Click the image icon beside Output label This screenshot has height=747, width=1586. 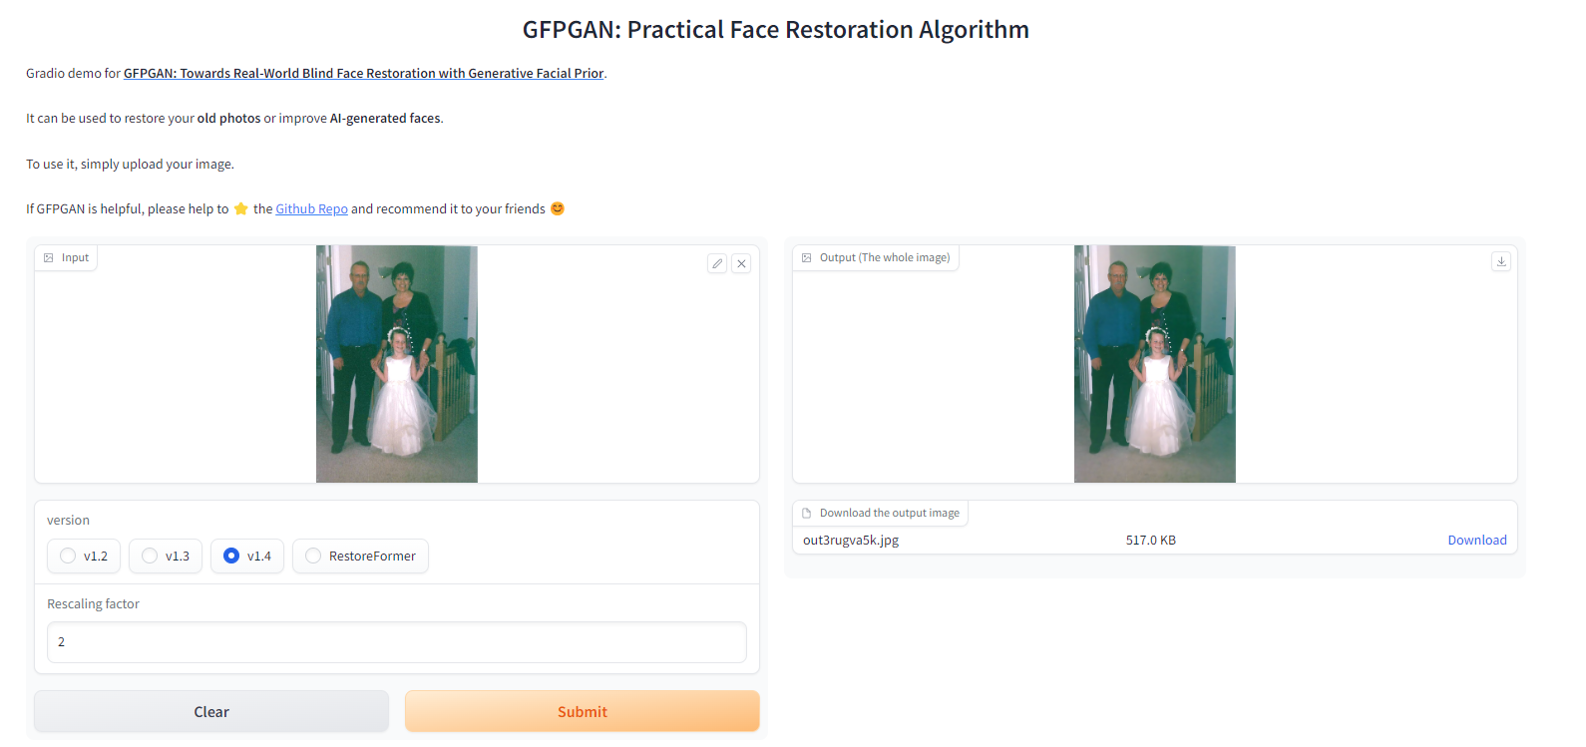click(807, 257)
